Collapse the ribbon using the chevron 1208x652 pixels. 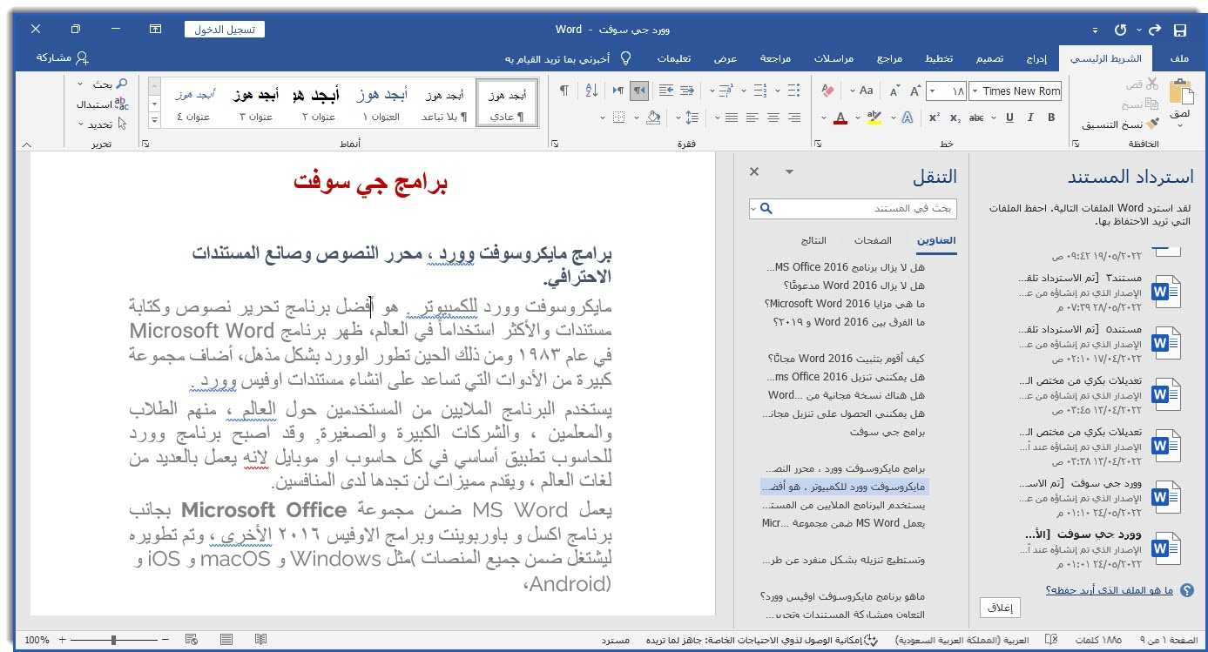tap(25, 145)
